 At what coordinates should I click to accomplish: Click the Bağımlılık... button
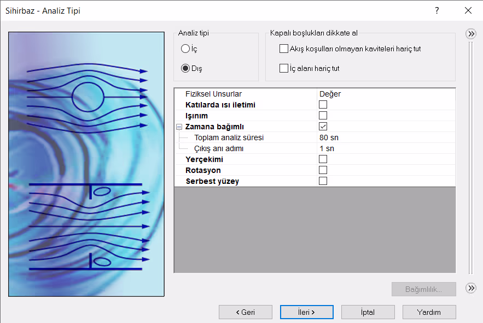[x=423, y=289]
